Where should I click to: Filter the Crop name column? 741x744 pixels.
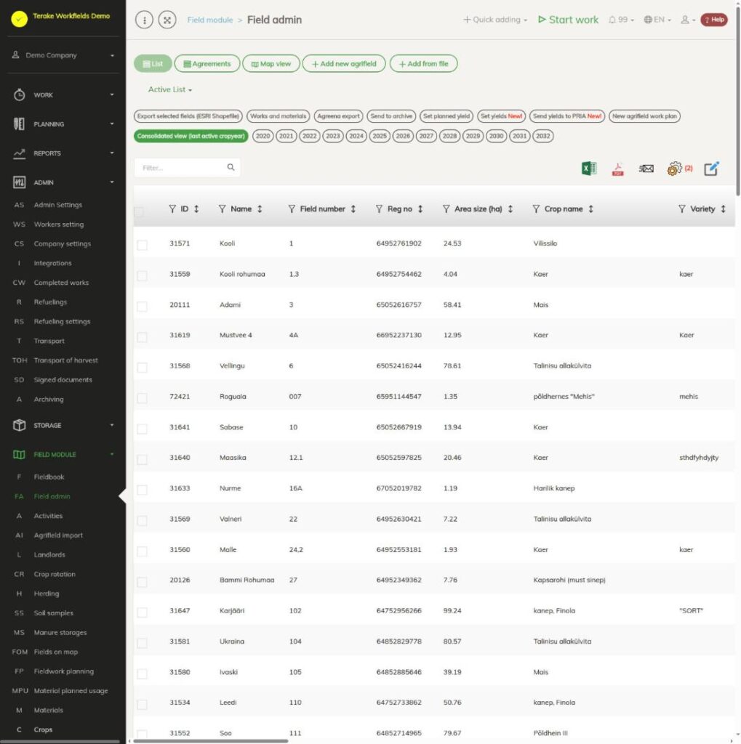coord(536,209)
